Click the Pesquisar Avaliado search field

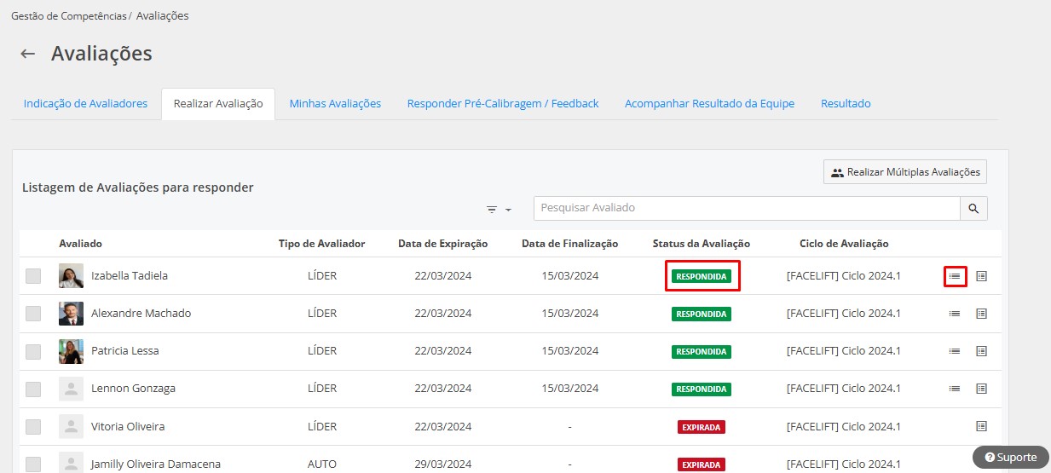(746, 208)
